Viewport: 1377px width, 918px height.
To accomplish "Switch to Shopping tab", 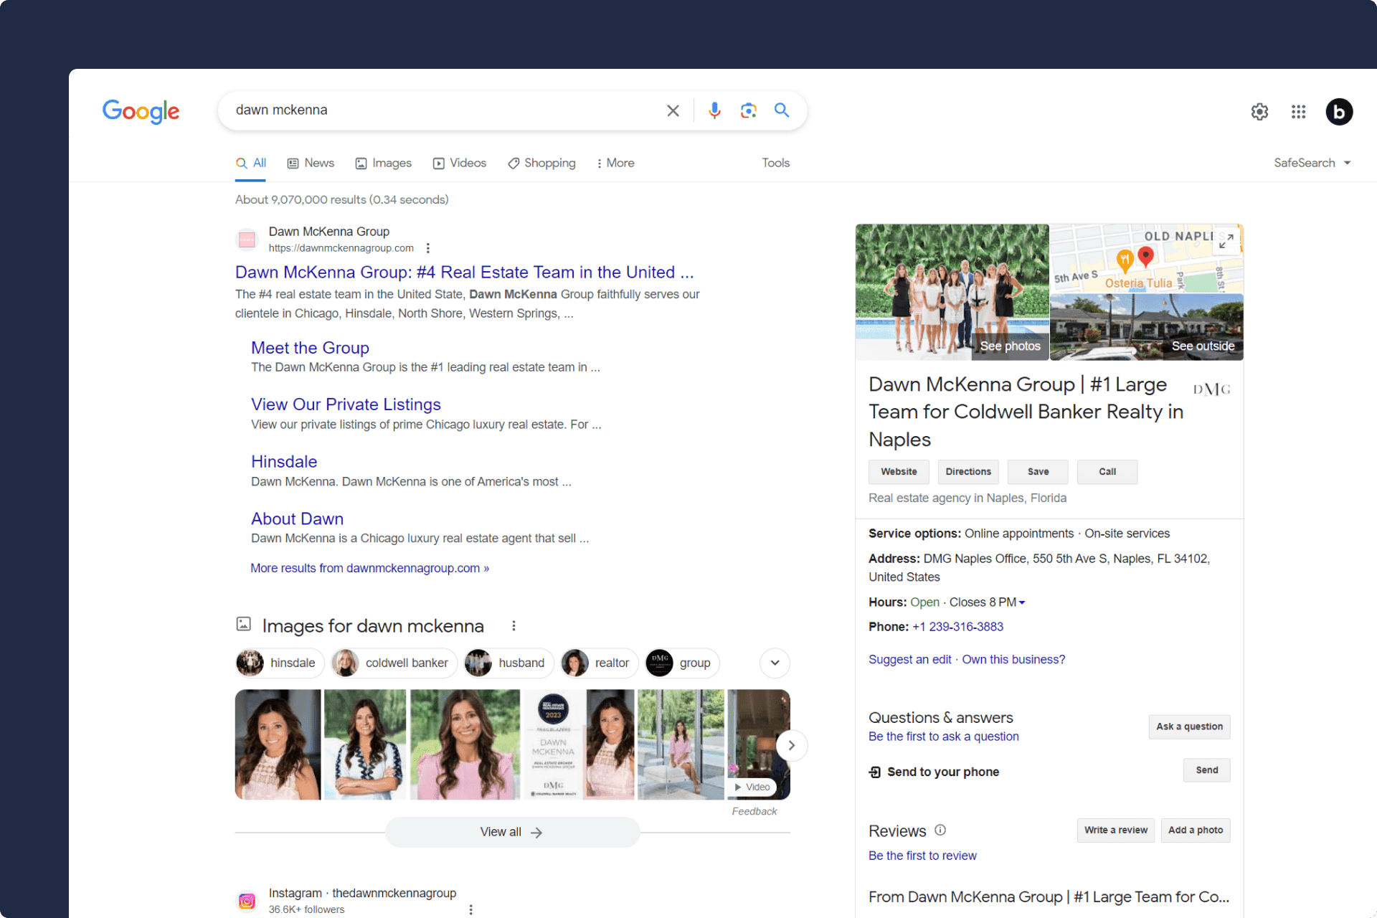I will (541, 163).
